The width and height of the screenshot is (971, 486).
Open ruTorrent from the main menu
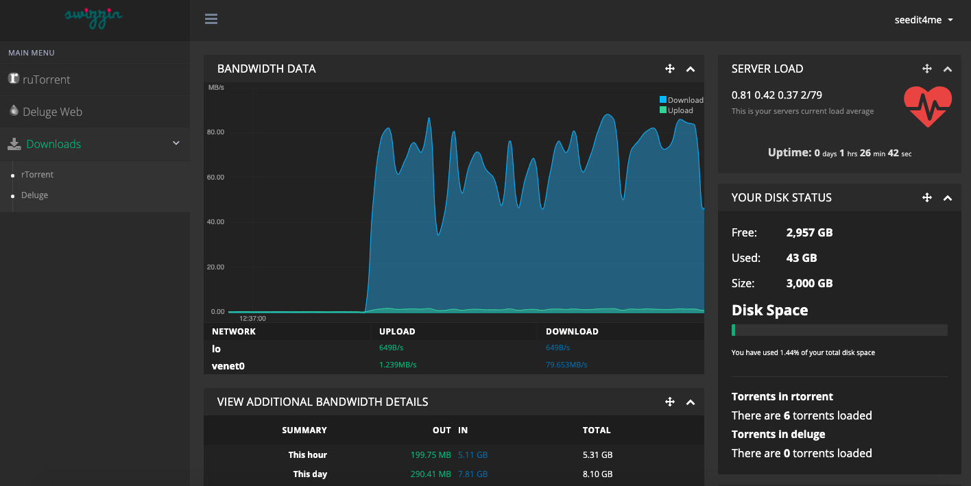(x=46, y=80)
